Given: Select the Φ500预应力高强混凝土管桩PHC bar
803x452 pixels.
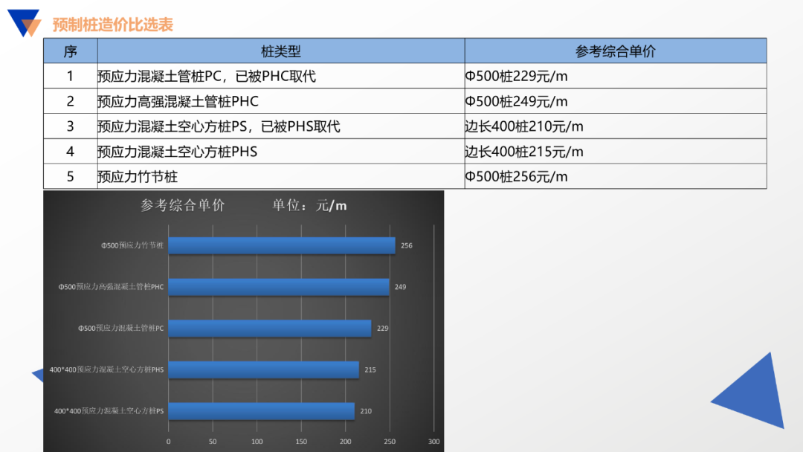Looking at the screenshot, I should [279, 287].
